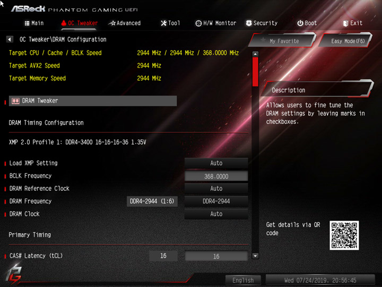Click the QR code image

344,235
